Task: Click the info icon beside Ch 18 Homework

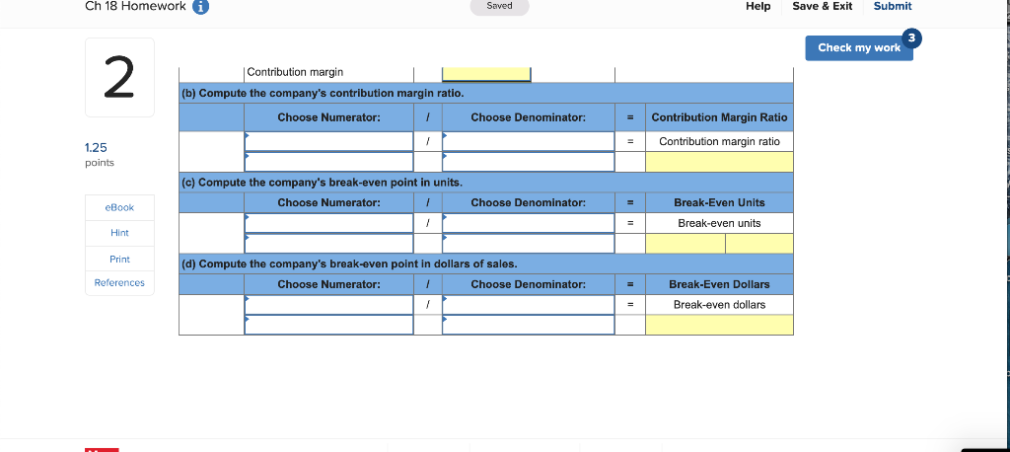Action: pos(201,7)
